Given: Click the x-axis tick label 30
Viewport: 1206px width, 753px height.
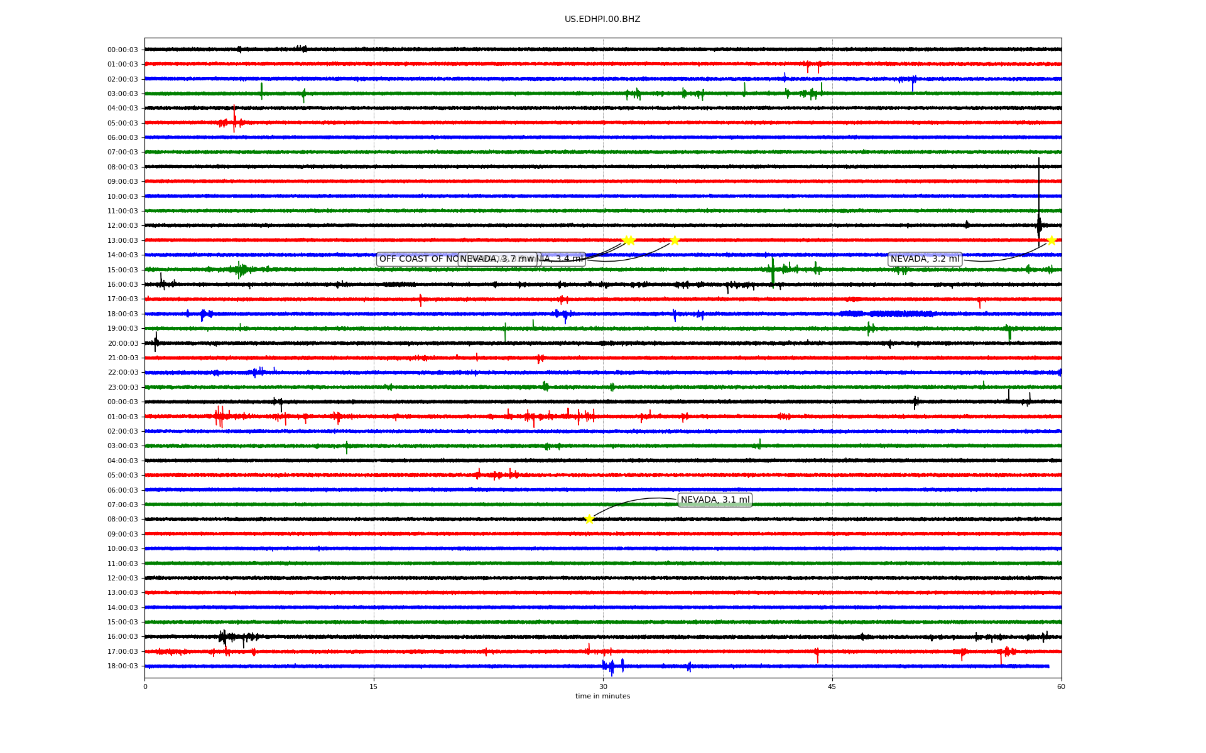Looking at the screenshot, I should [x=603, y=686].
